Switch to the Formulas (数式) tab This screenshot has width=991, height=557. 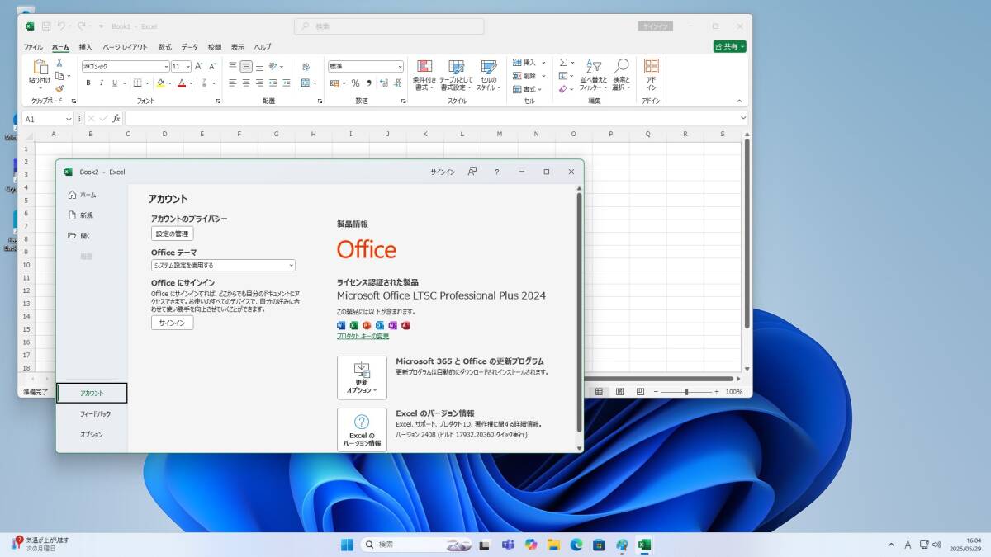tap(165, 47)
